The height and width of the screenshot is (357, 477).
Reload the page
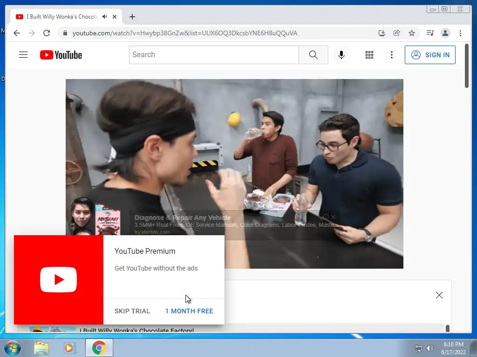coord(47,33)
